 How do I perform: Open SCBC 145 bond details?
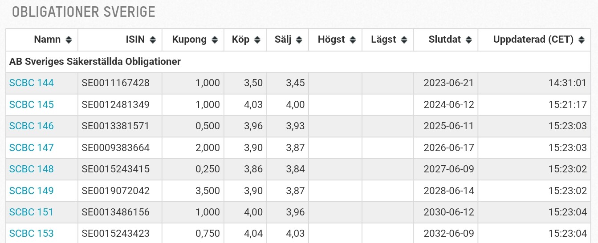[x=32, y=105]
